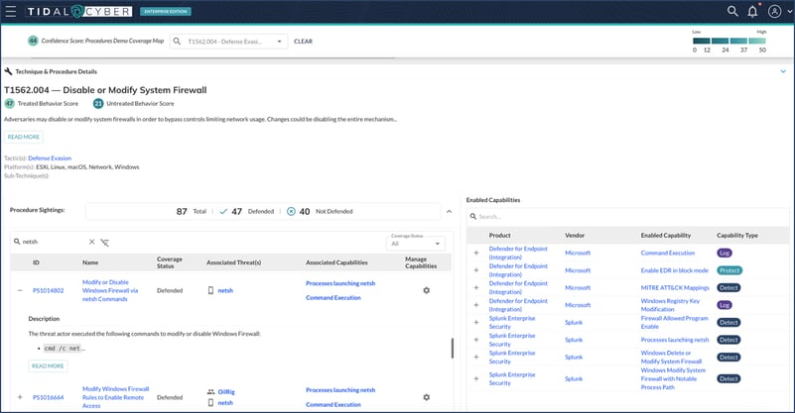The image size is (795, 413).
Task: Sort Enabled Capabilities by Vendor column
Action: pos(575,236)
